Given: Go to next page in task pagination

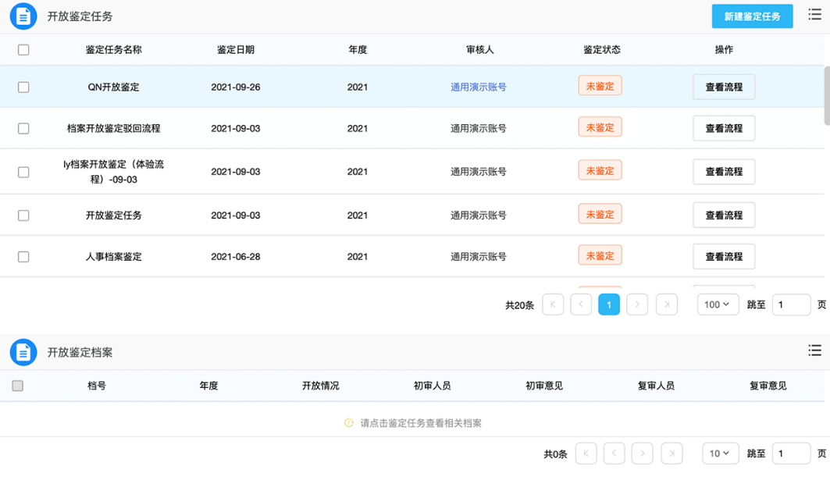Looking at the screenshot, I should click(x=637, y=304).
